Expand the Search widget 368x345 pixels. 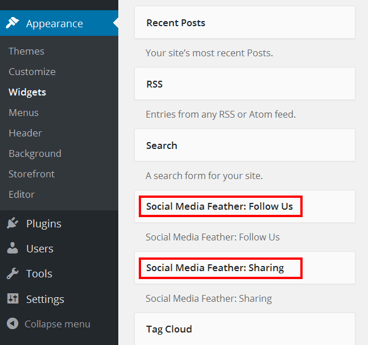tap(245, 146)
